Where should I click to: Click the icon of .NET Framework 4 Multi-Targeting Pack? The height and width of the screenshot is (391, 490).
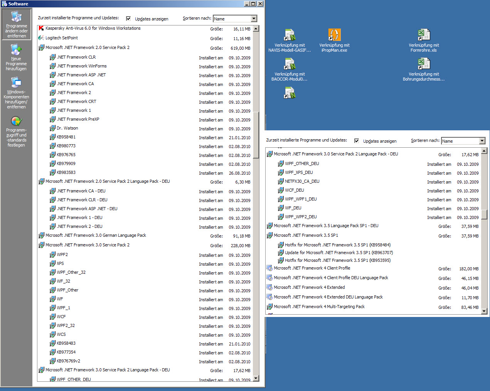(x=269, y=307)
